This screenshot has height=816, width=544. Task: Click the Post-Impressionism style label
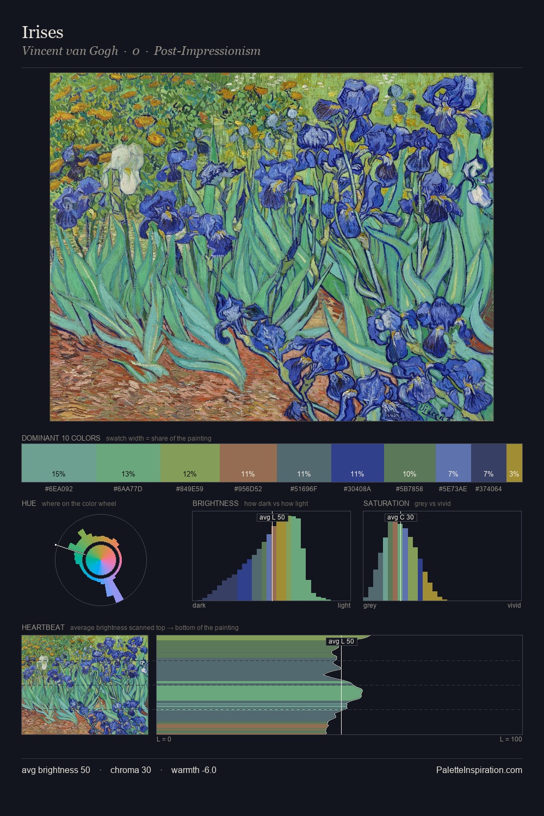click(207, 51)
